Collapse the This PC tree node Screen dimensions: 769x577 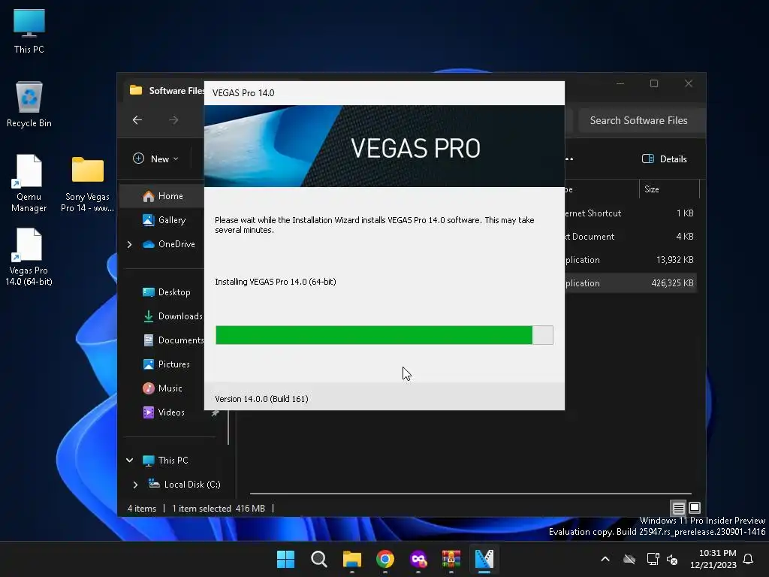(129, 461)
